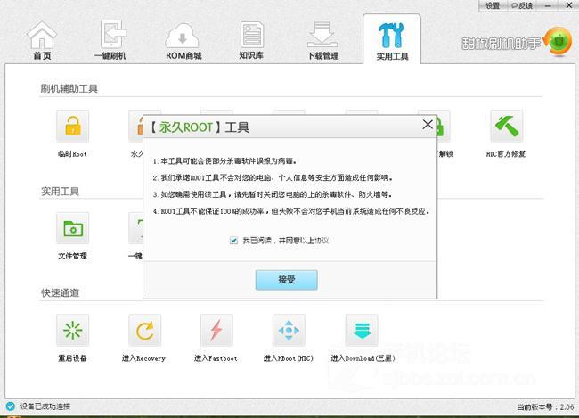579x418 pixels.
Task: Click 进入Download (三星) icon
Action: click(x=361, y=331)
